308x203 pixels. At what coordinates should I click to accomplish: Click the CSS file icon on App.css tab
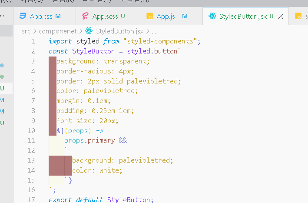click(23, 16)
